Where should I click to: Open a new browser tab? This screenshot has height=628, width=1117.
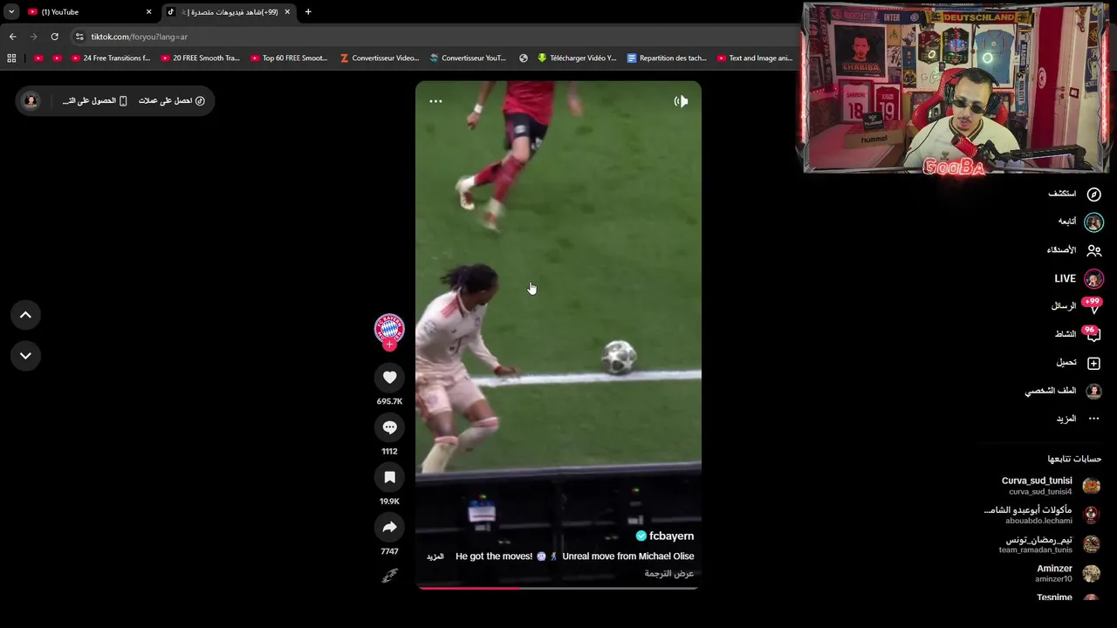click(308, 12)
